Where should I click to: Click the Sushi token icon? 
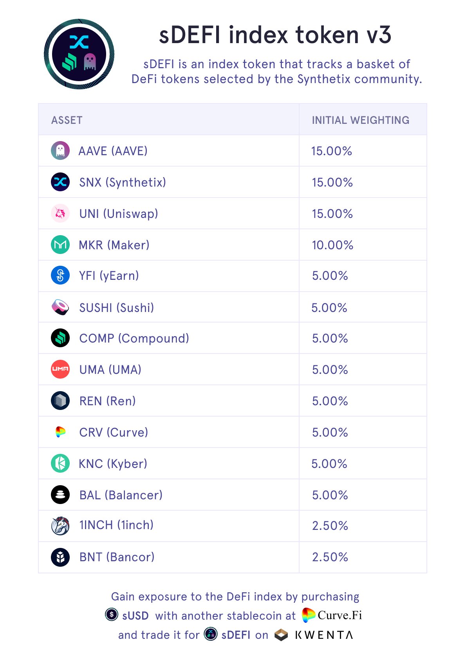pyautogui.click(x=60, y=307)
